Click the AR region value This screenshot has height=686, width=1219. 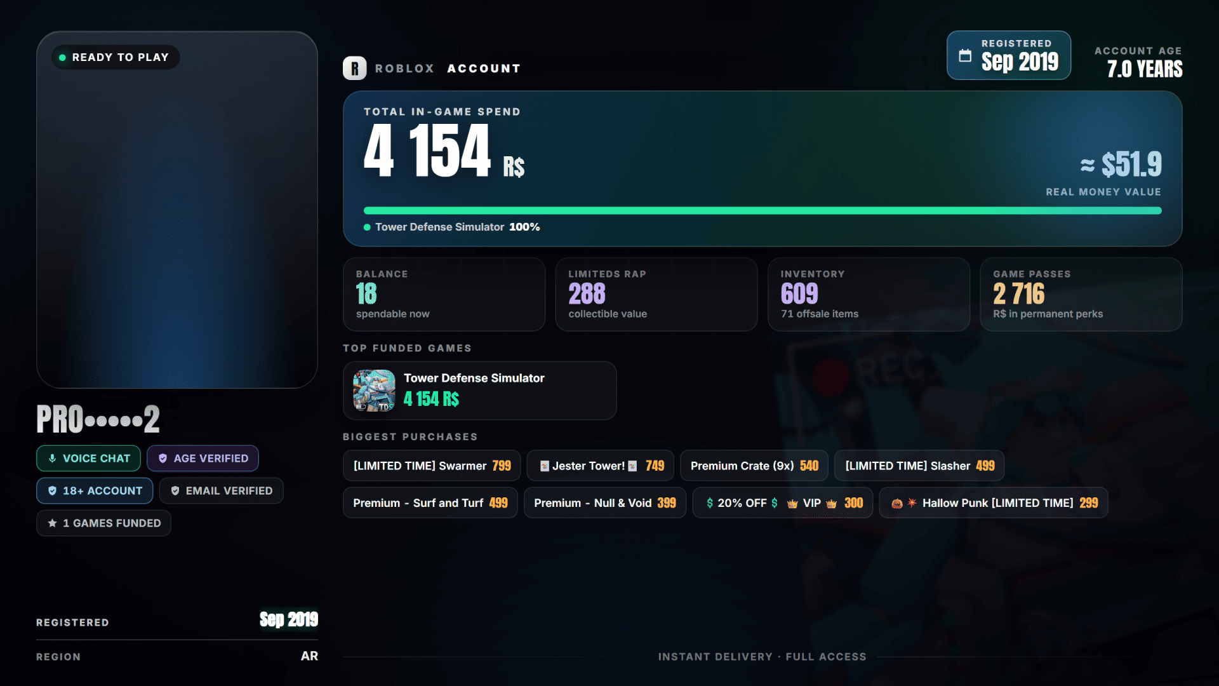click(x=309, y=656)
